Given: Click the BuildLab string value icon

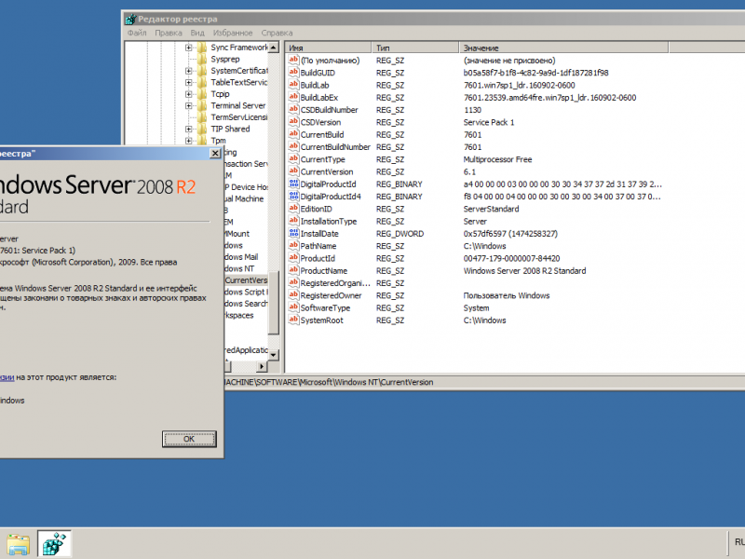Looking at the screenshot, I should 293,85.
